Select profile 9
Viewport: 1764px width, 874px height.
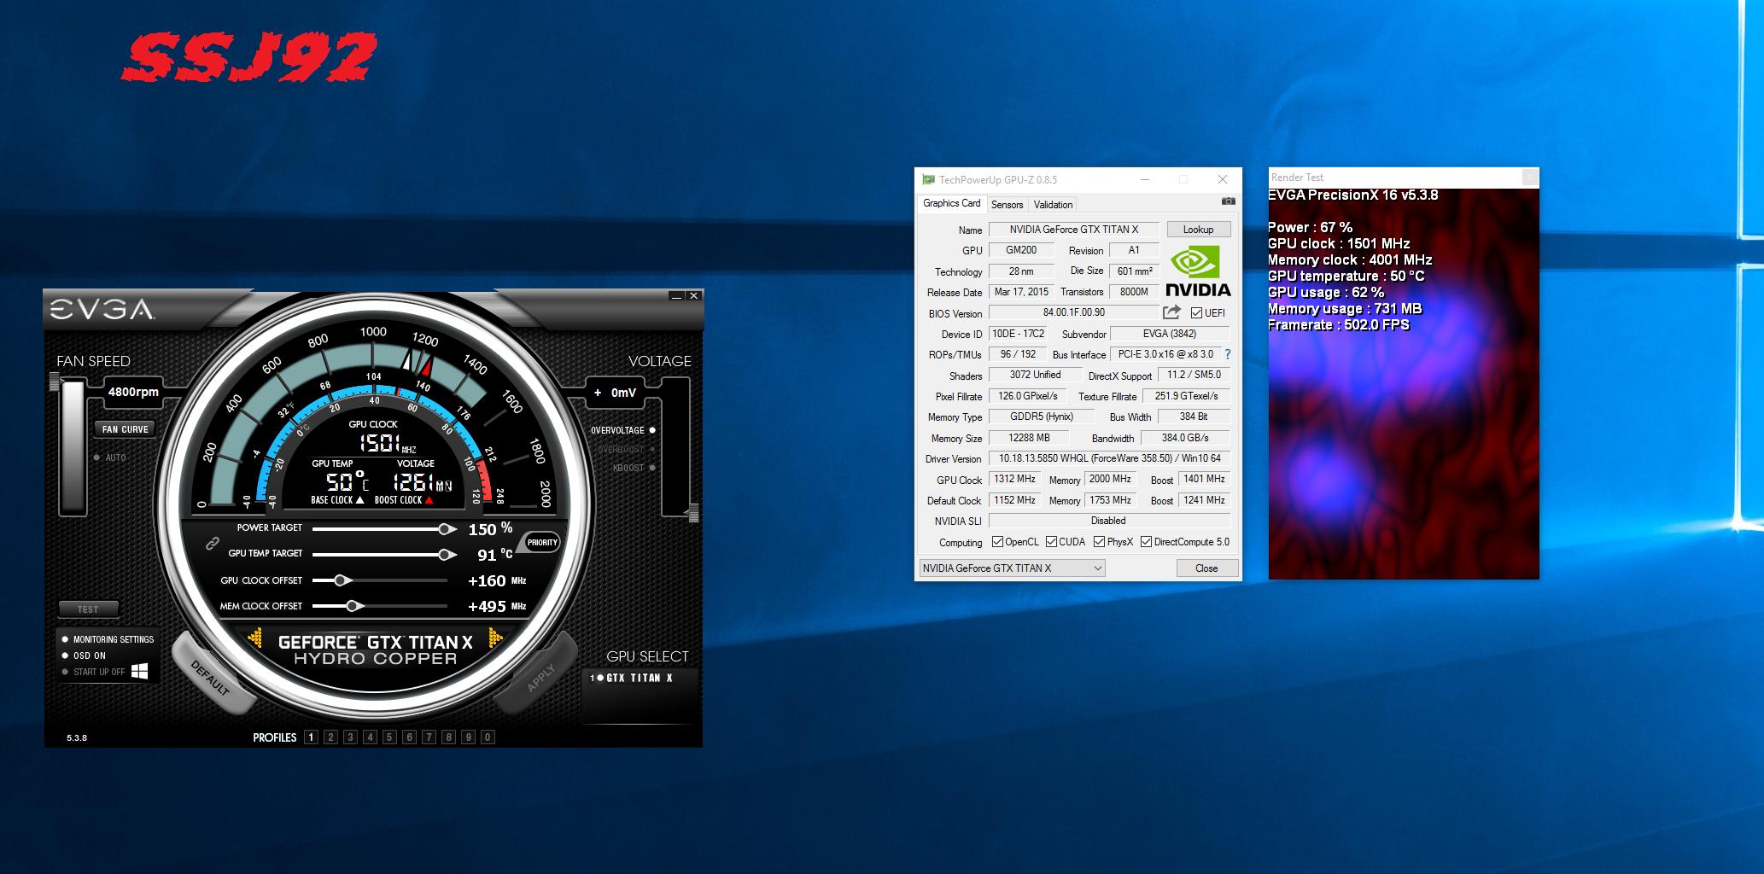coord(468,737)
